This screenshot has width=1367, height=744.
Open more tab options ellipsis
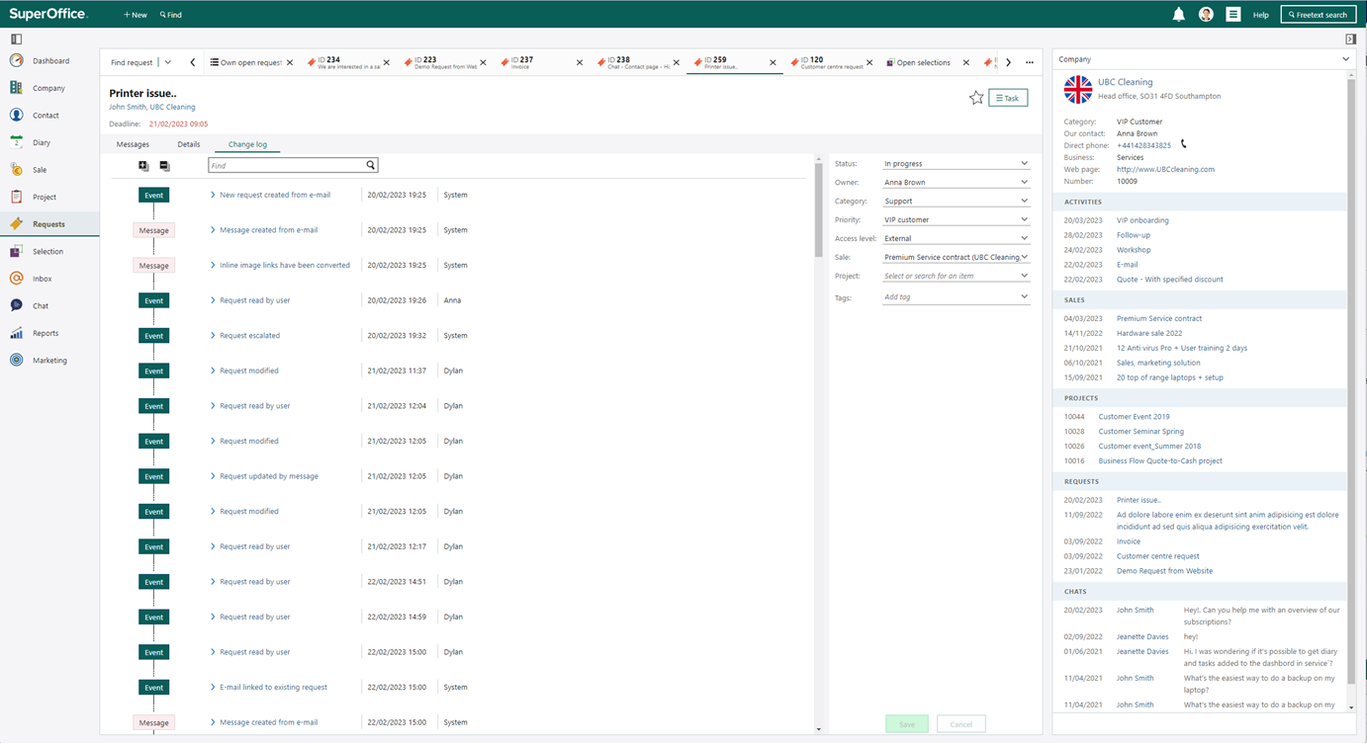tap(1030, 62)
